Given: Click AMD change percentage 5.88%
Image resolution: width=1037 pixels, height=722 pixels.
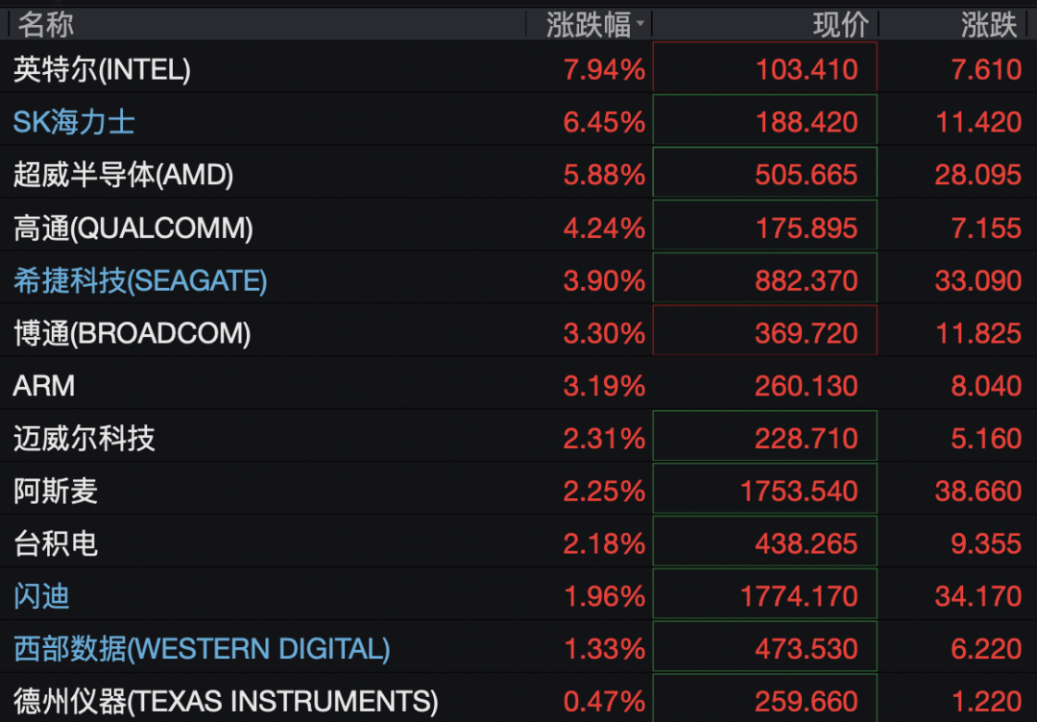Looking at the screenshot, I should coord(604,175).
